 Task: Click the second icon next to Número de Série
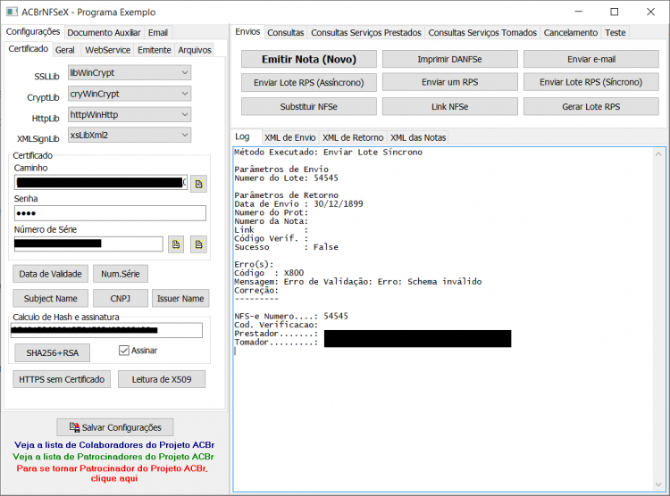pos(198,244)
